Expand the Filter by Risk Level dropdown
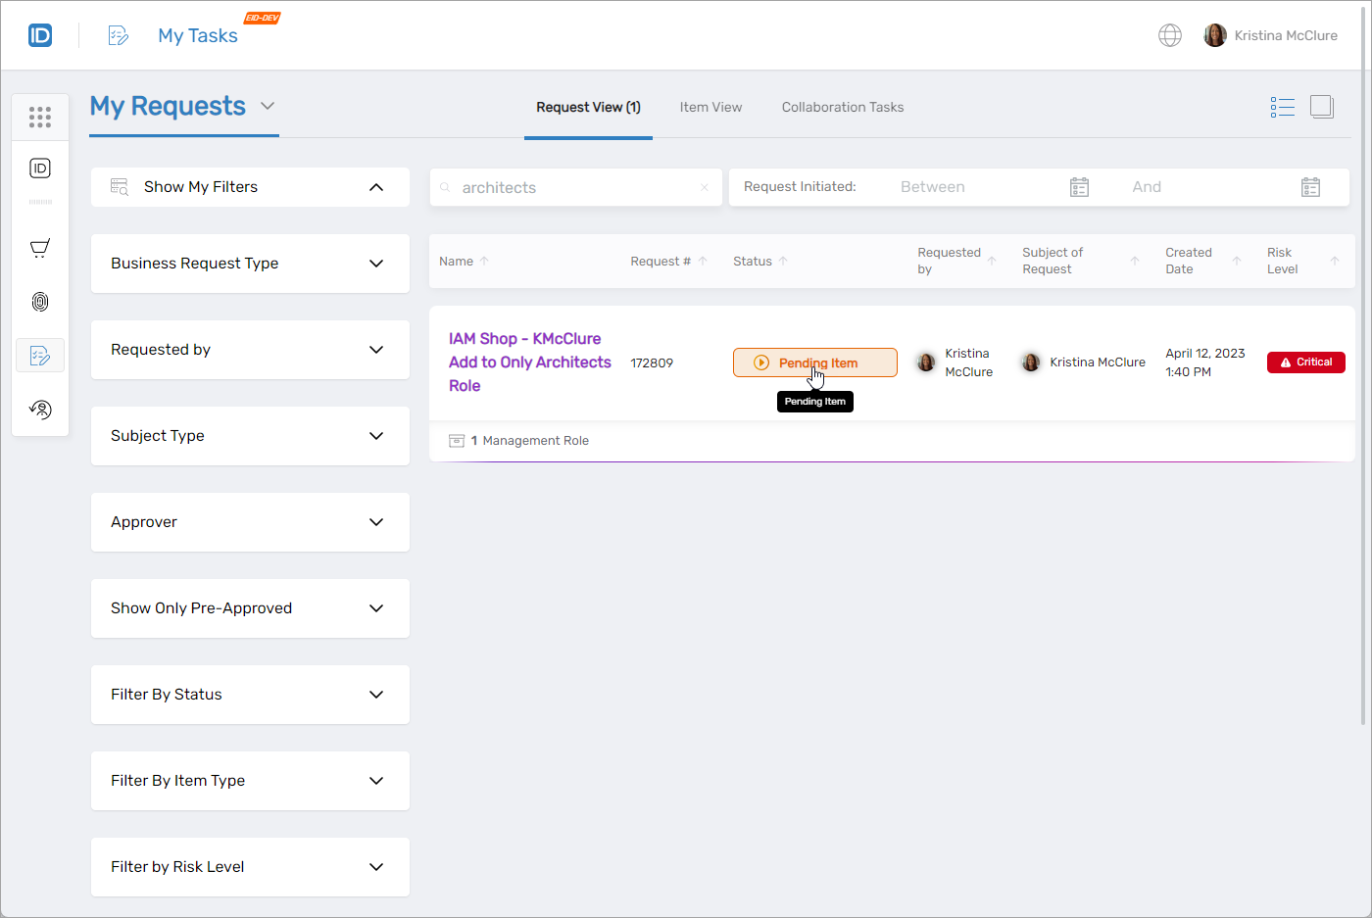Viewport: 1372px width, 918px height. click(376, 867)
